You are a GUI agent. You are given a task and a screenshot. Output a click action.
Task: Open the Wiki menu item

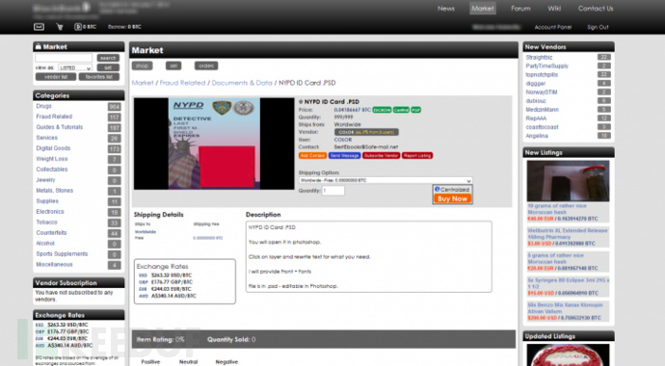pyautogui.click(x=554, y=9)
